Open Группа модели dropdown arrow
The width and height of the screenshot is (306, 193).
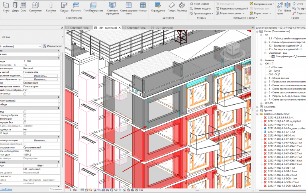(x=212, y=14)
